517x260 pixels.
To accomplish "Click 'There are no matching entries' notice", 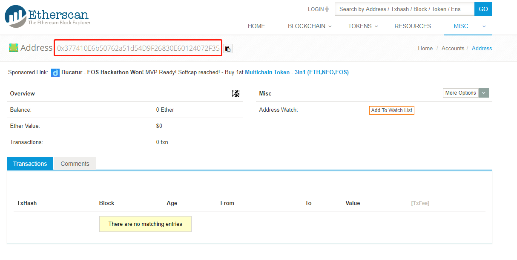I will pos(145,224).
